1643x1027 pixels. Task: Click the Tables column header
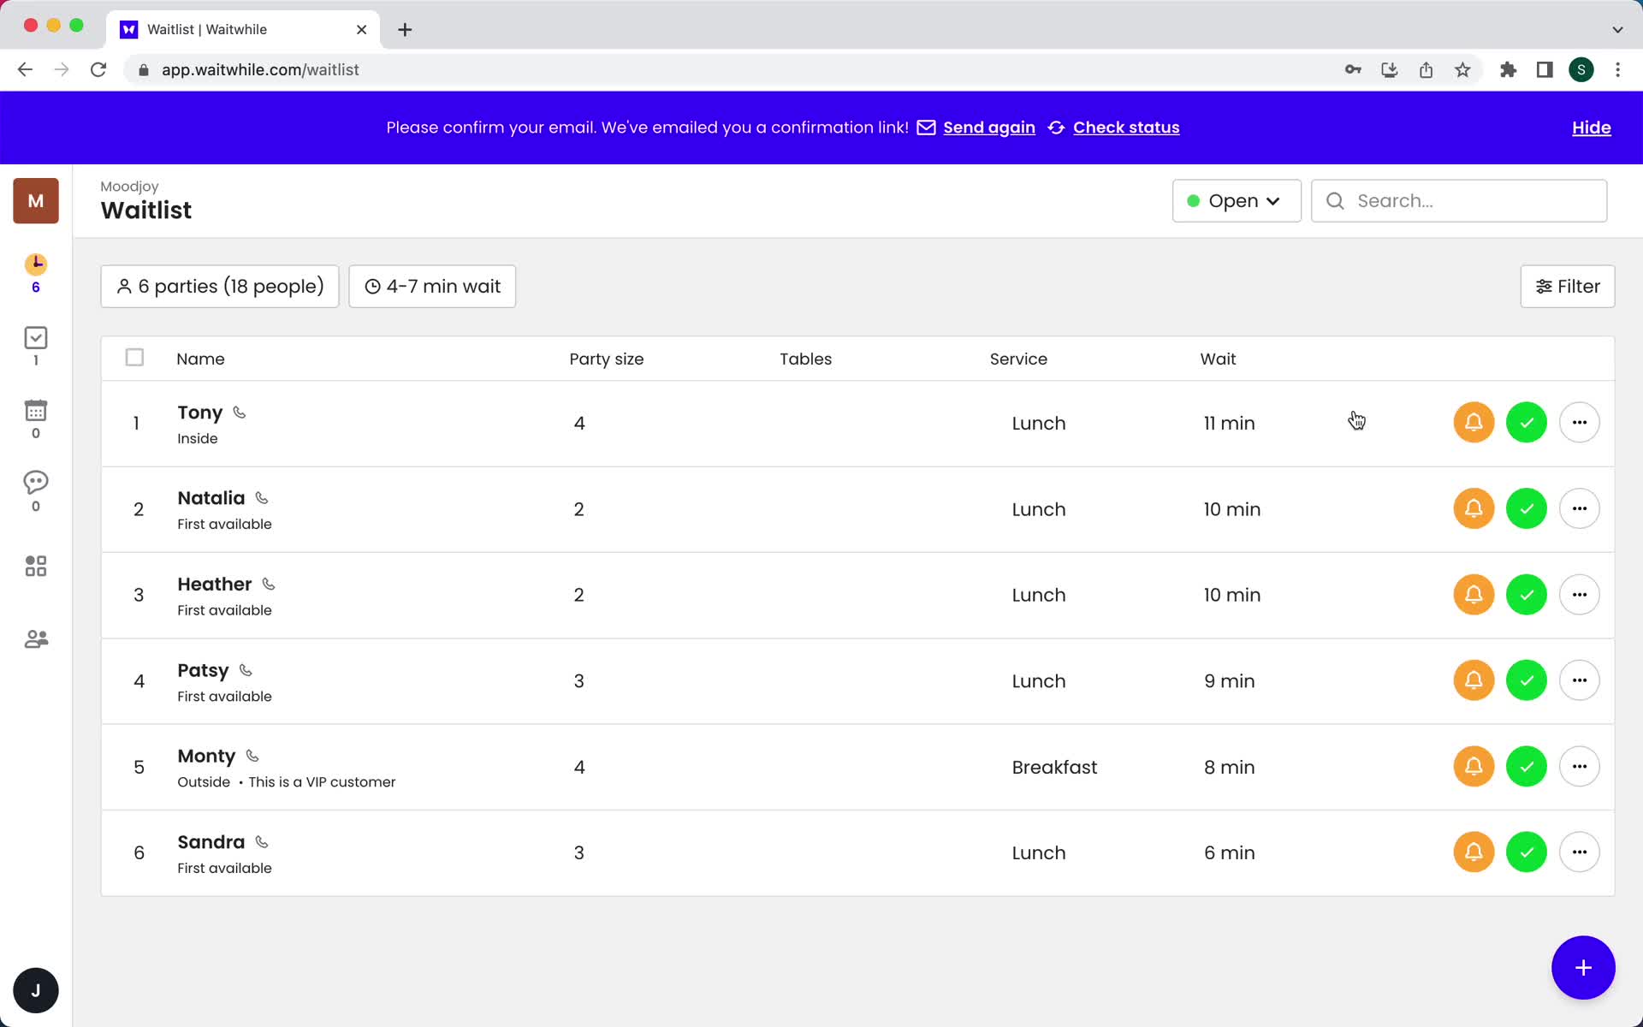(x=805, y=359)
